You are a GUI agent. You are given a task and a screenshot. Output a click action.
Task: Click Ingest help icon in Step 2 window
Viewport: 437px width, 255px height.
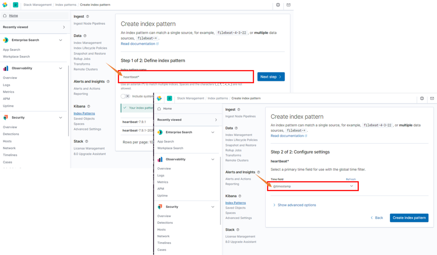[x=239, y=109]
